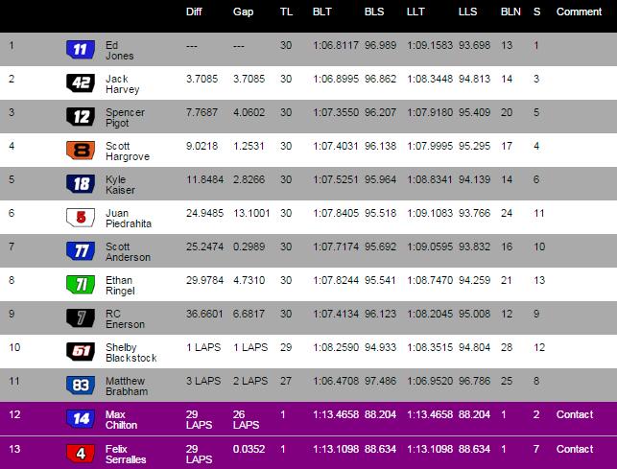Click Felix Serralles gap 0.0352

point(249,449)
